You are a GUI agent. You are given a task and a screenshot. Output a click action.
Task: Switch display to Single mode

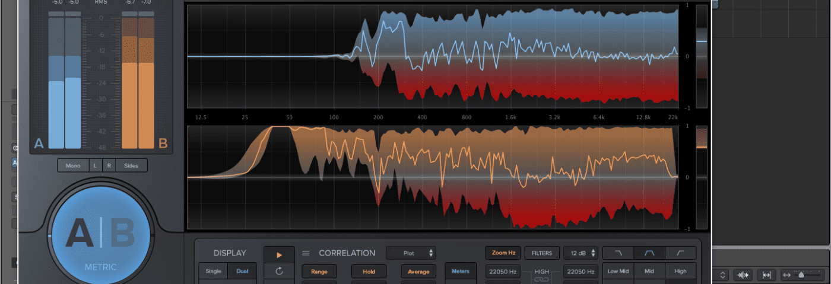coord(213,272)
